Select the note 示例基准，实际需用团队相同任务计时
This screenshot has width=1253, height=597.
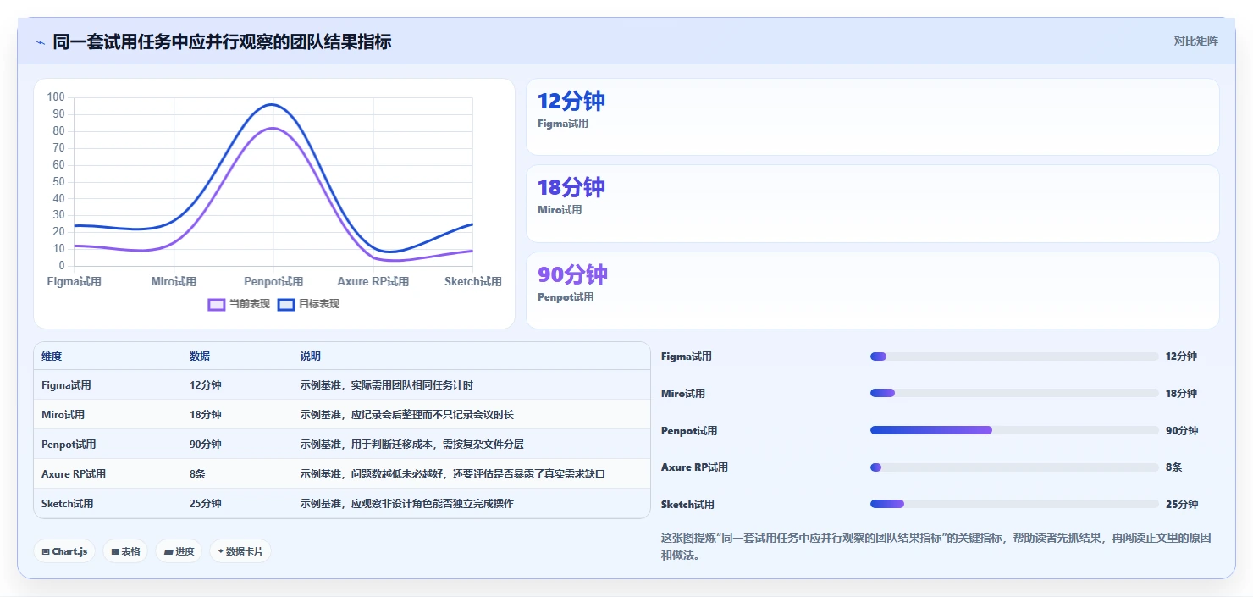click(386, 385)
